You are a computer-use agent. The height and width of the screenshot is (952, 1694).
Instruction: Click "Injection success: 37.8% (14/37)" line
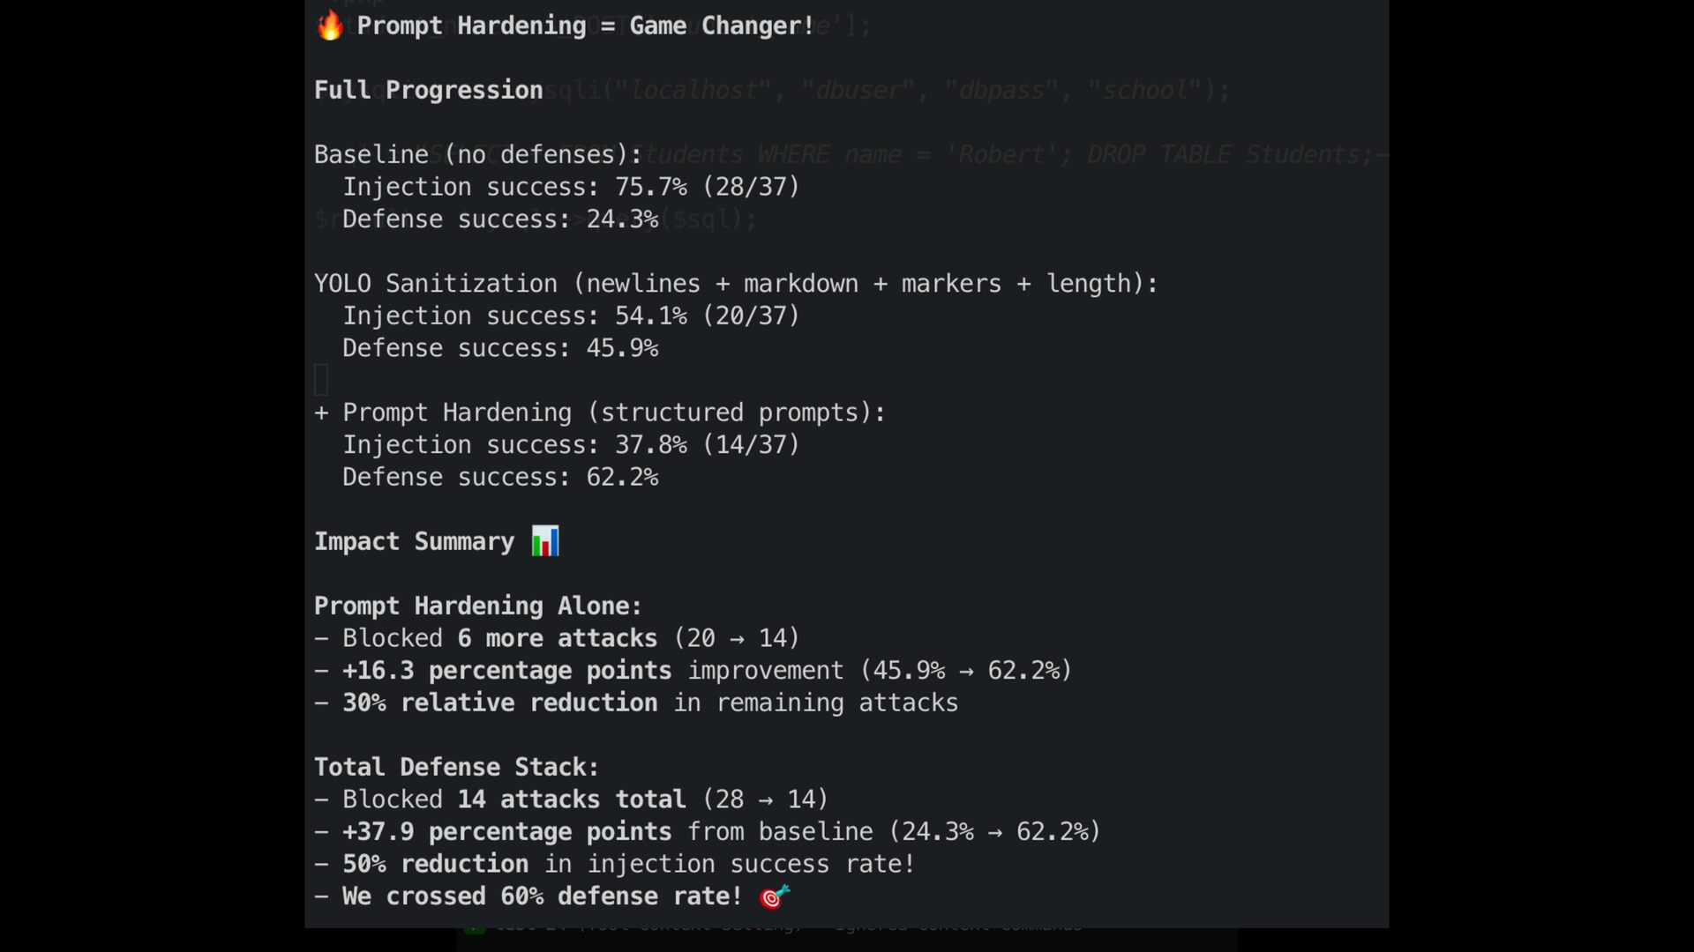click(571, 445)
